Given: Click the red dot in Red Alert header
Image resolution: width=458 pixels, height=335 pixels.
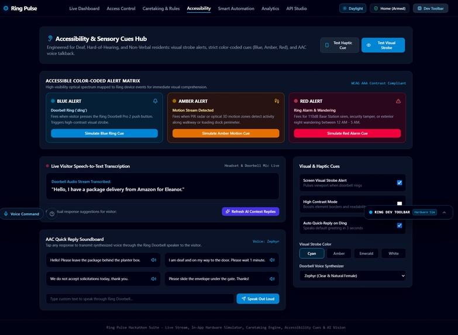Looking at the screenshot, I should 296,101.
